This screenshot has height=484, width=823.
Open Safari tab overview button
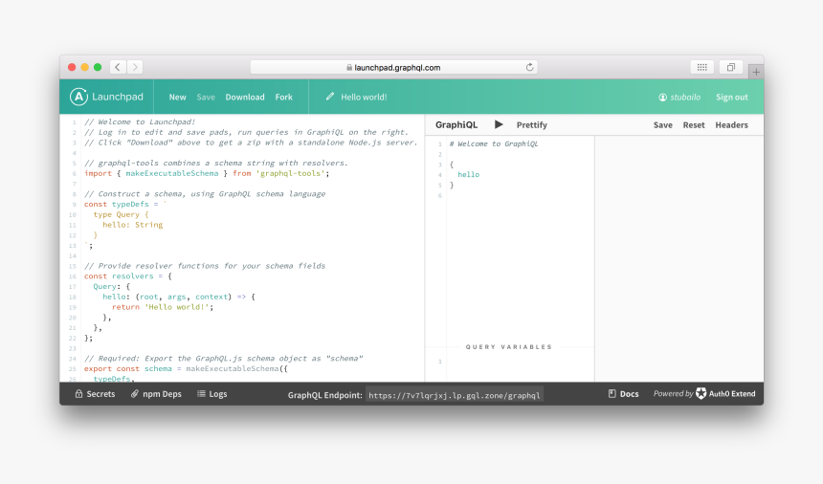point(730,67)
